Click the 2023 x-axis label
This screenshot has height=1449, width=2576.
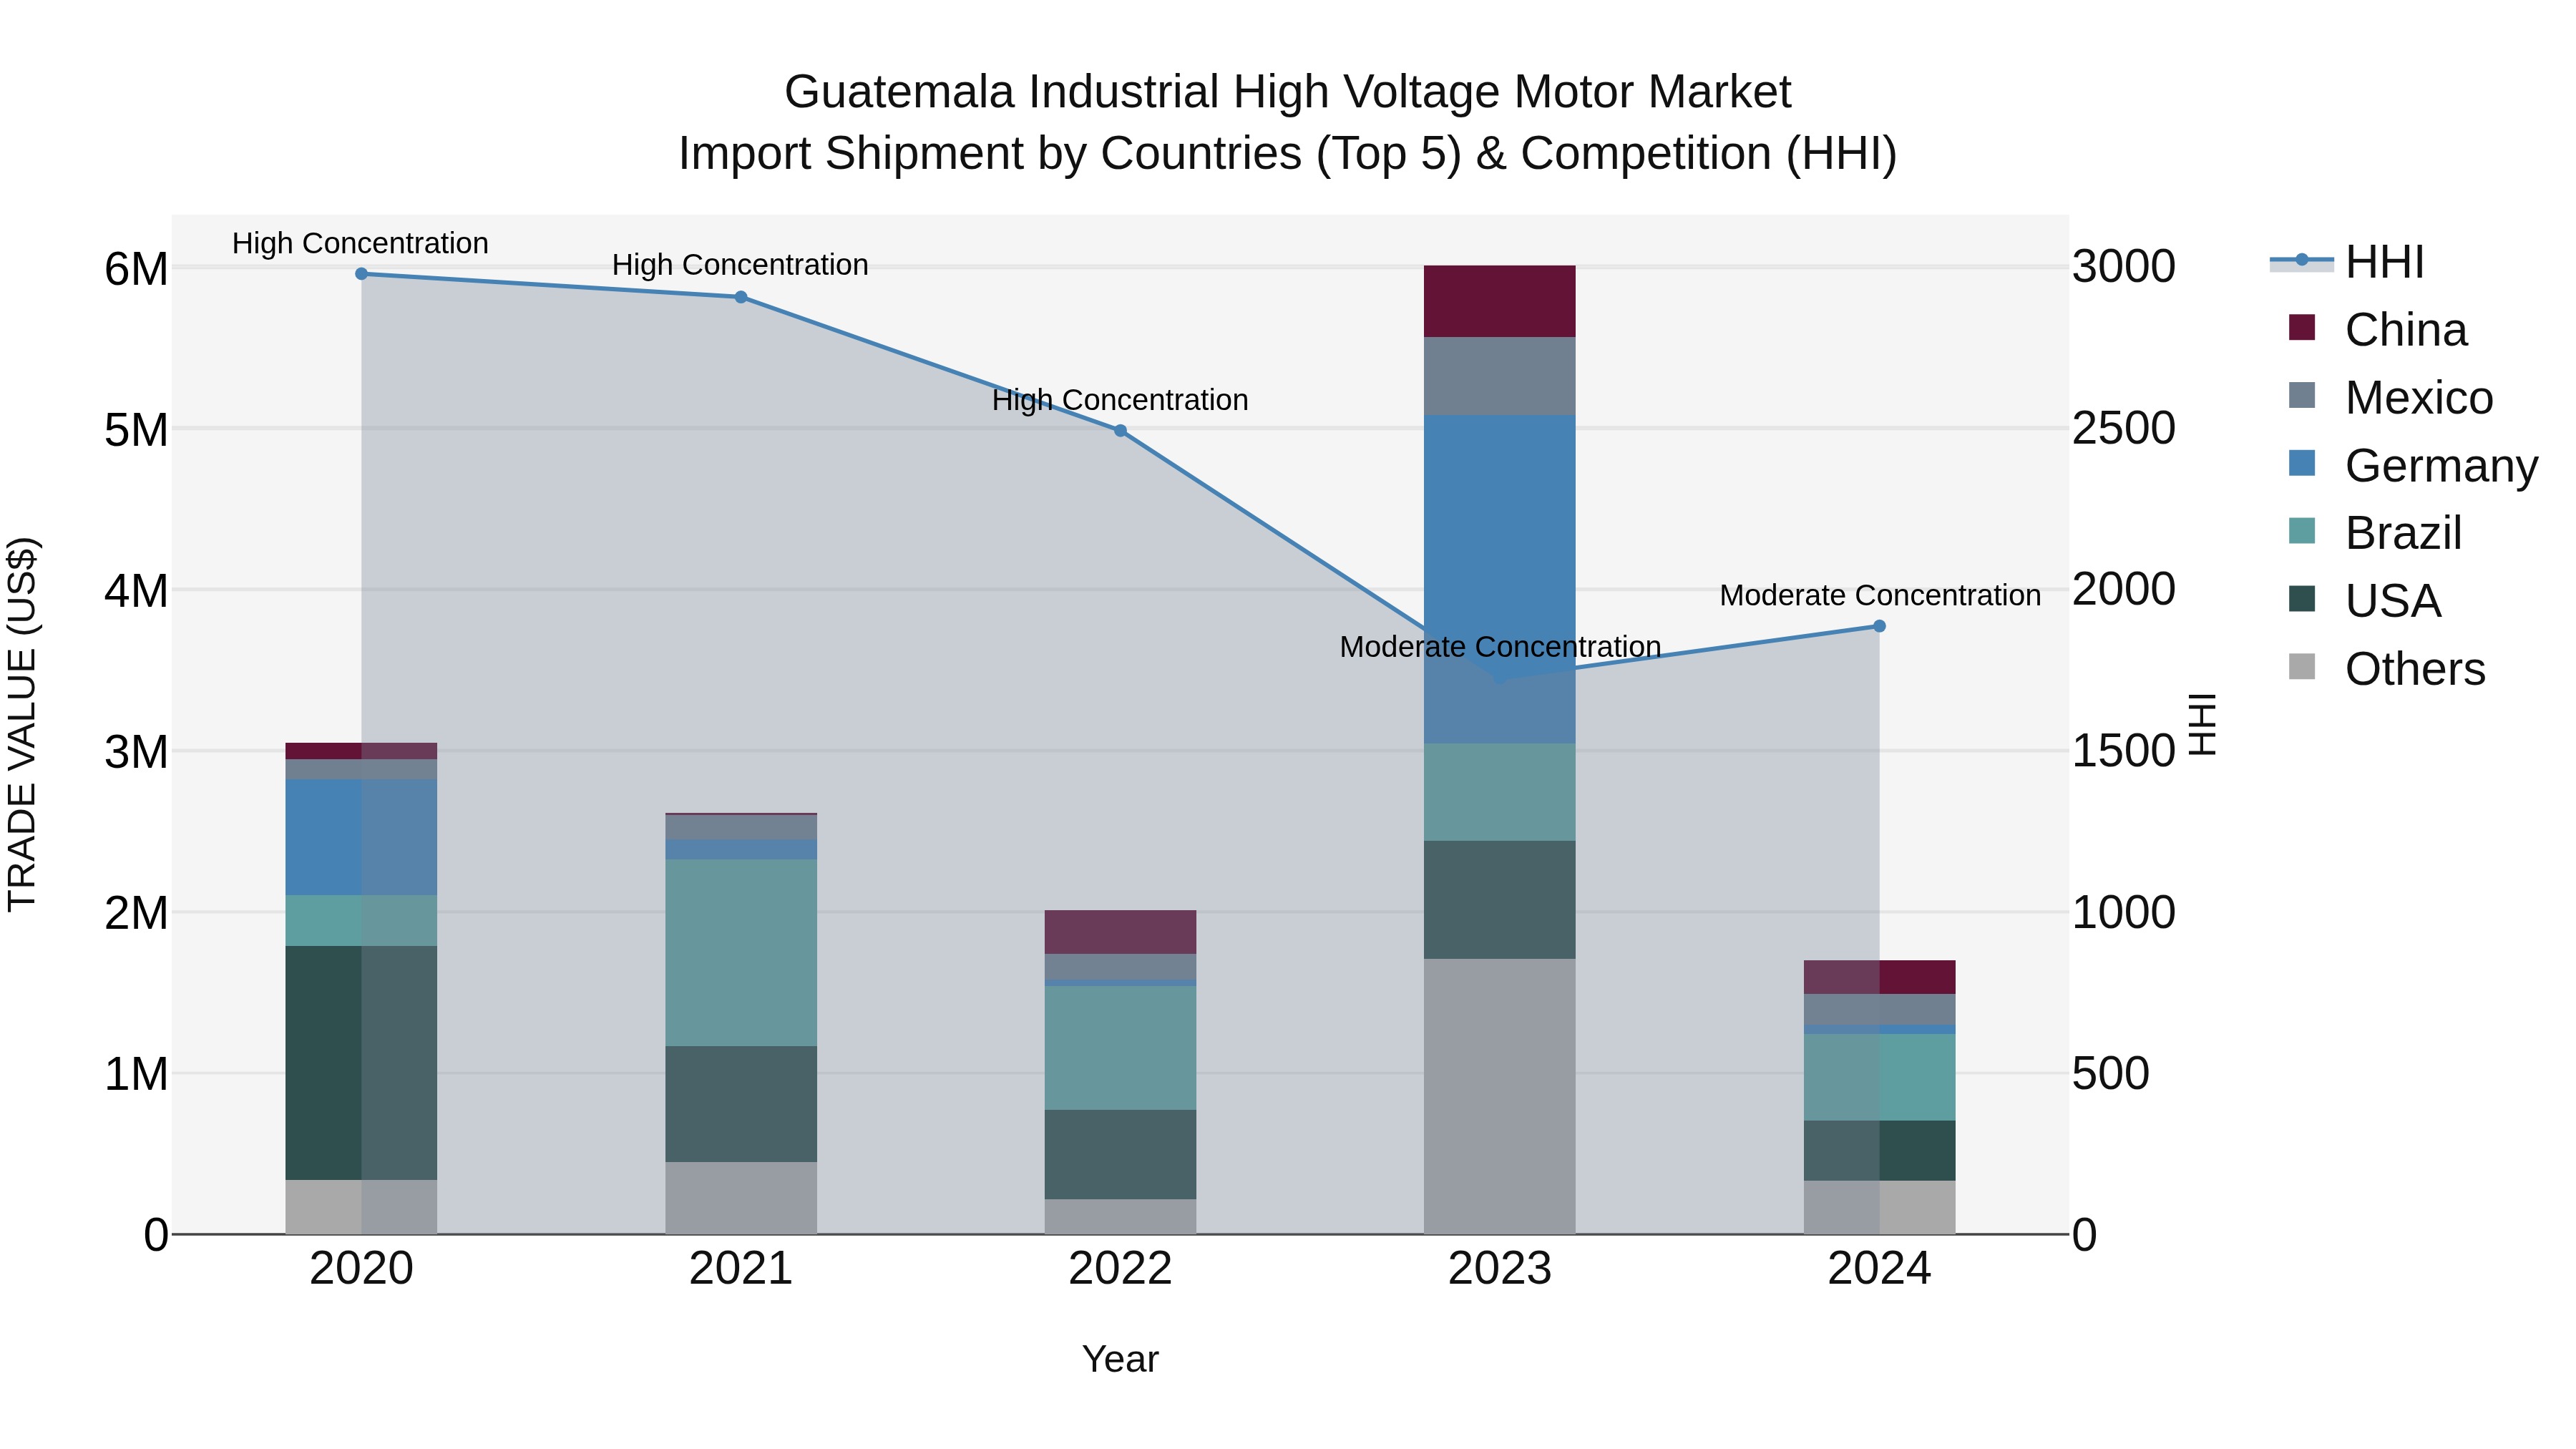pos(1499,1269)
